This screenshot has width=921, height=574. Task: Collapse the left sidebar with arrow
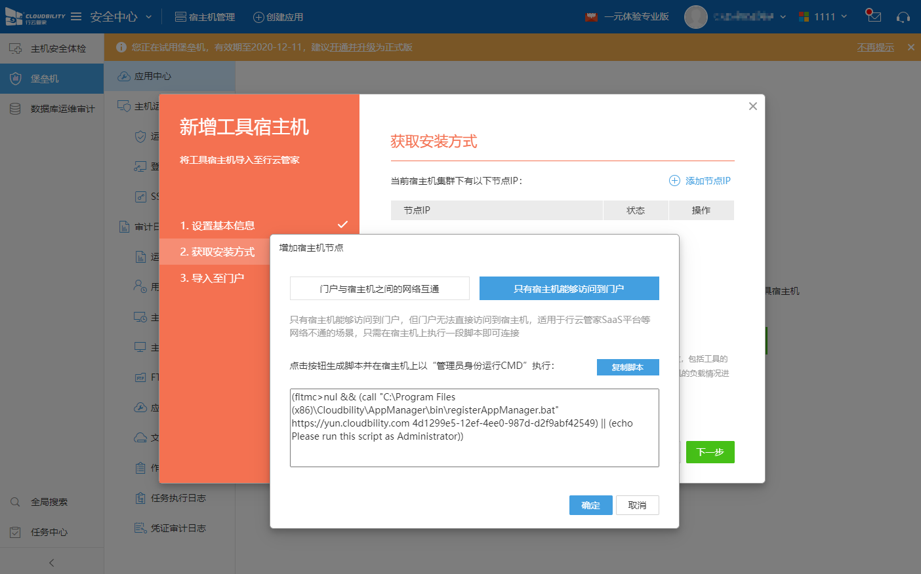coord(52,562)
